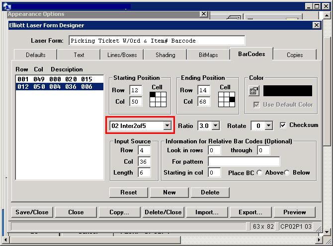The height and width of the screenshot is (246, 333).
Task: Open the Ratio 3.0 dropdown
Action: click(215, 125)
